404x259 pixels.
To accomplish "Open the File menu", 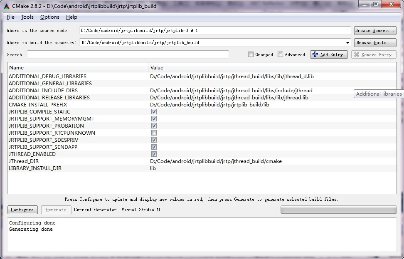I will [x=10, y=17].
